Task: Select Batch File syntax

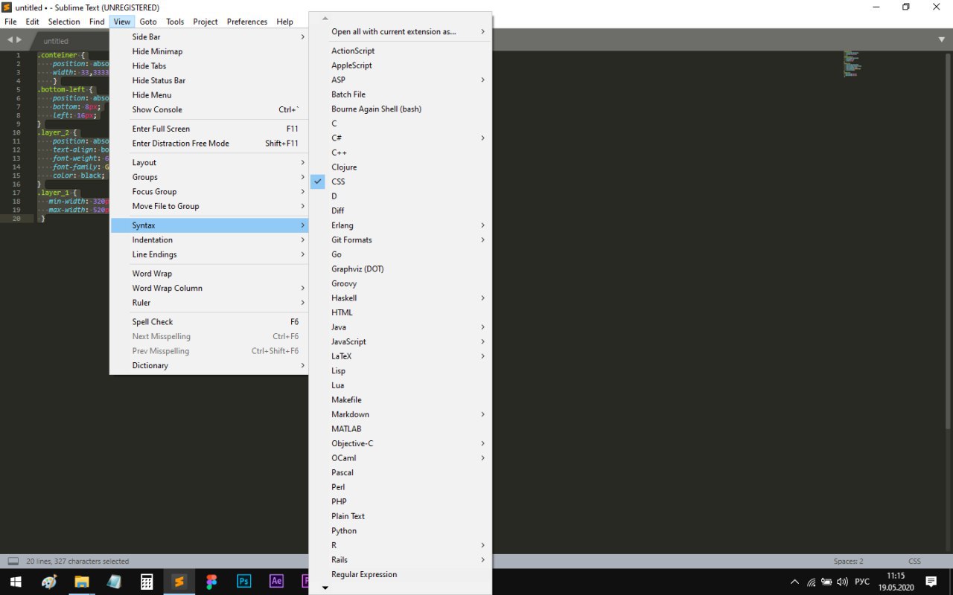Action: (x=401, y=94)
